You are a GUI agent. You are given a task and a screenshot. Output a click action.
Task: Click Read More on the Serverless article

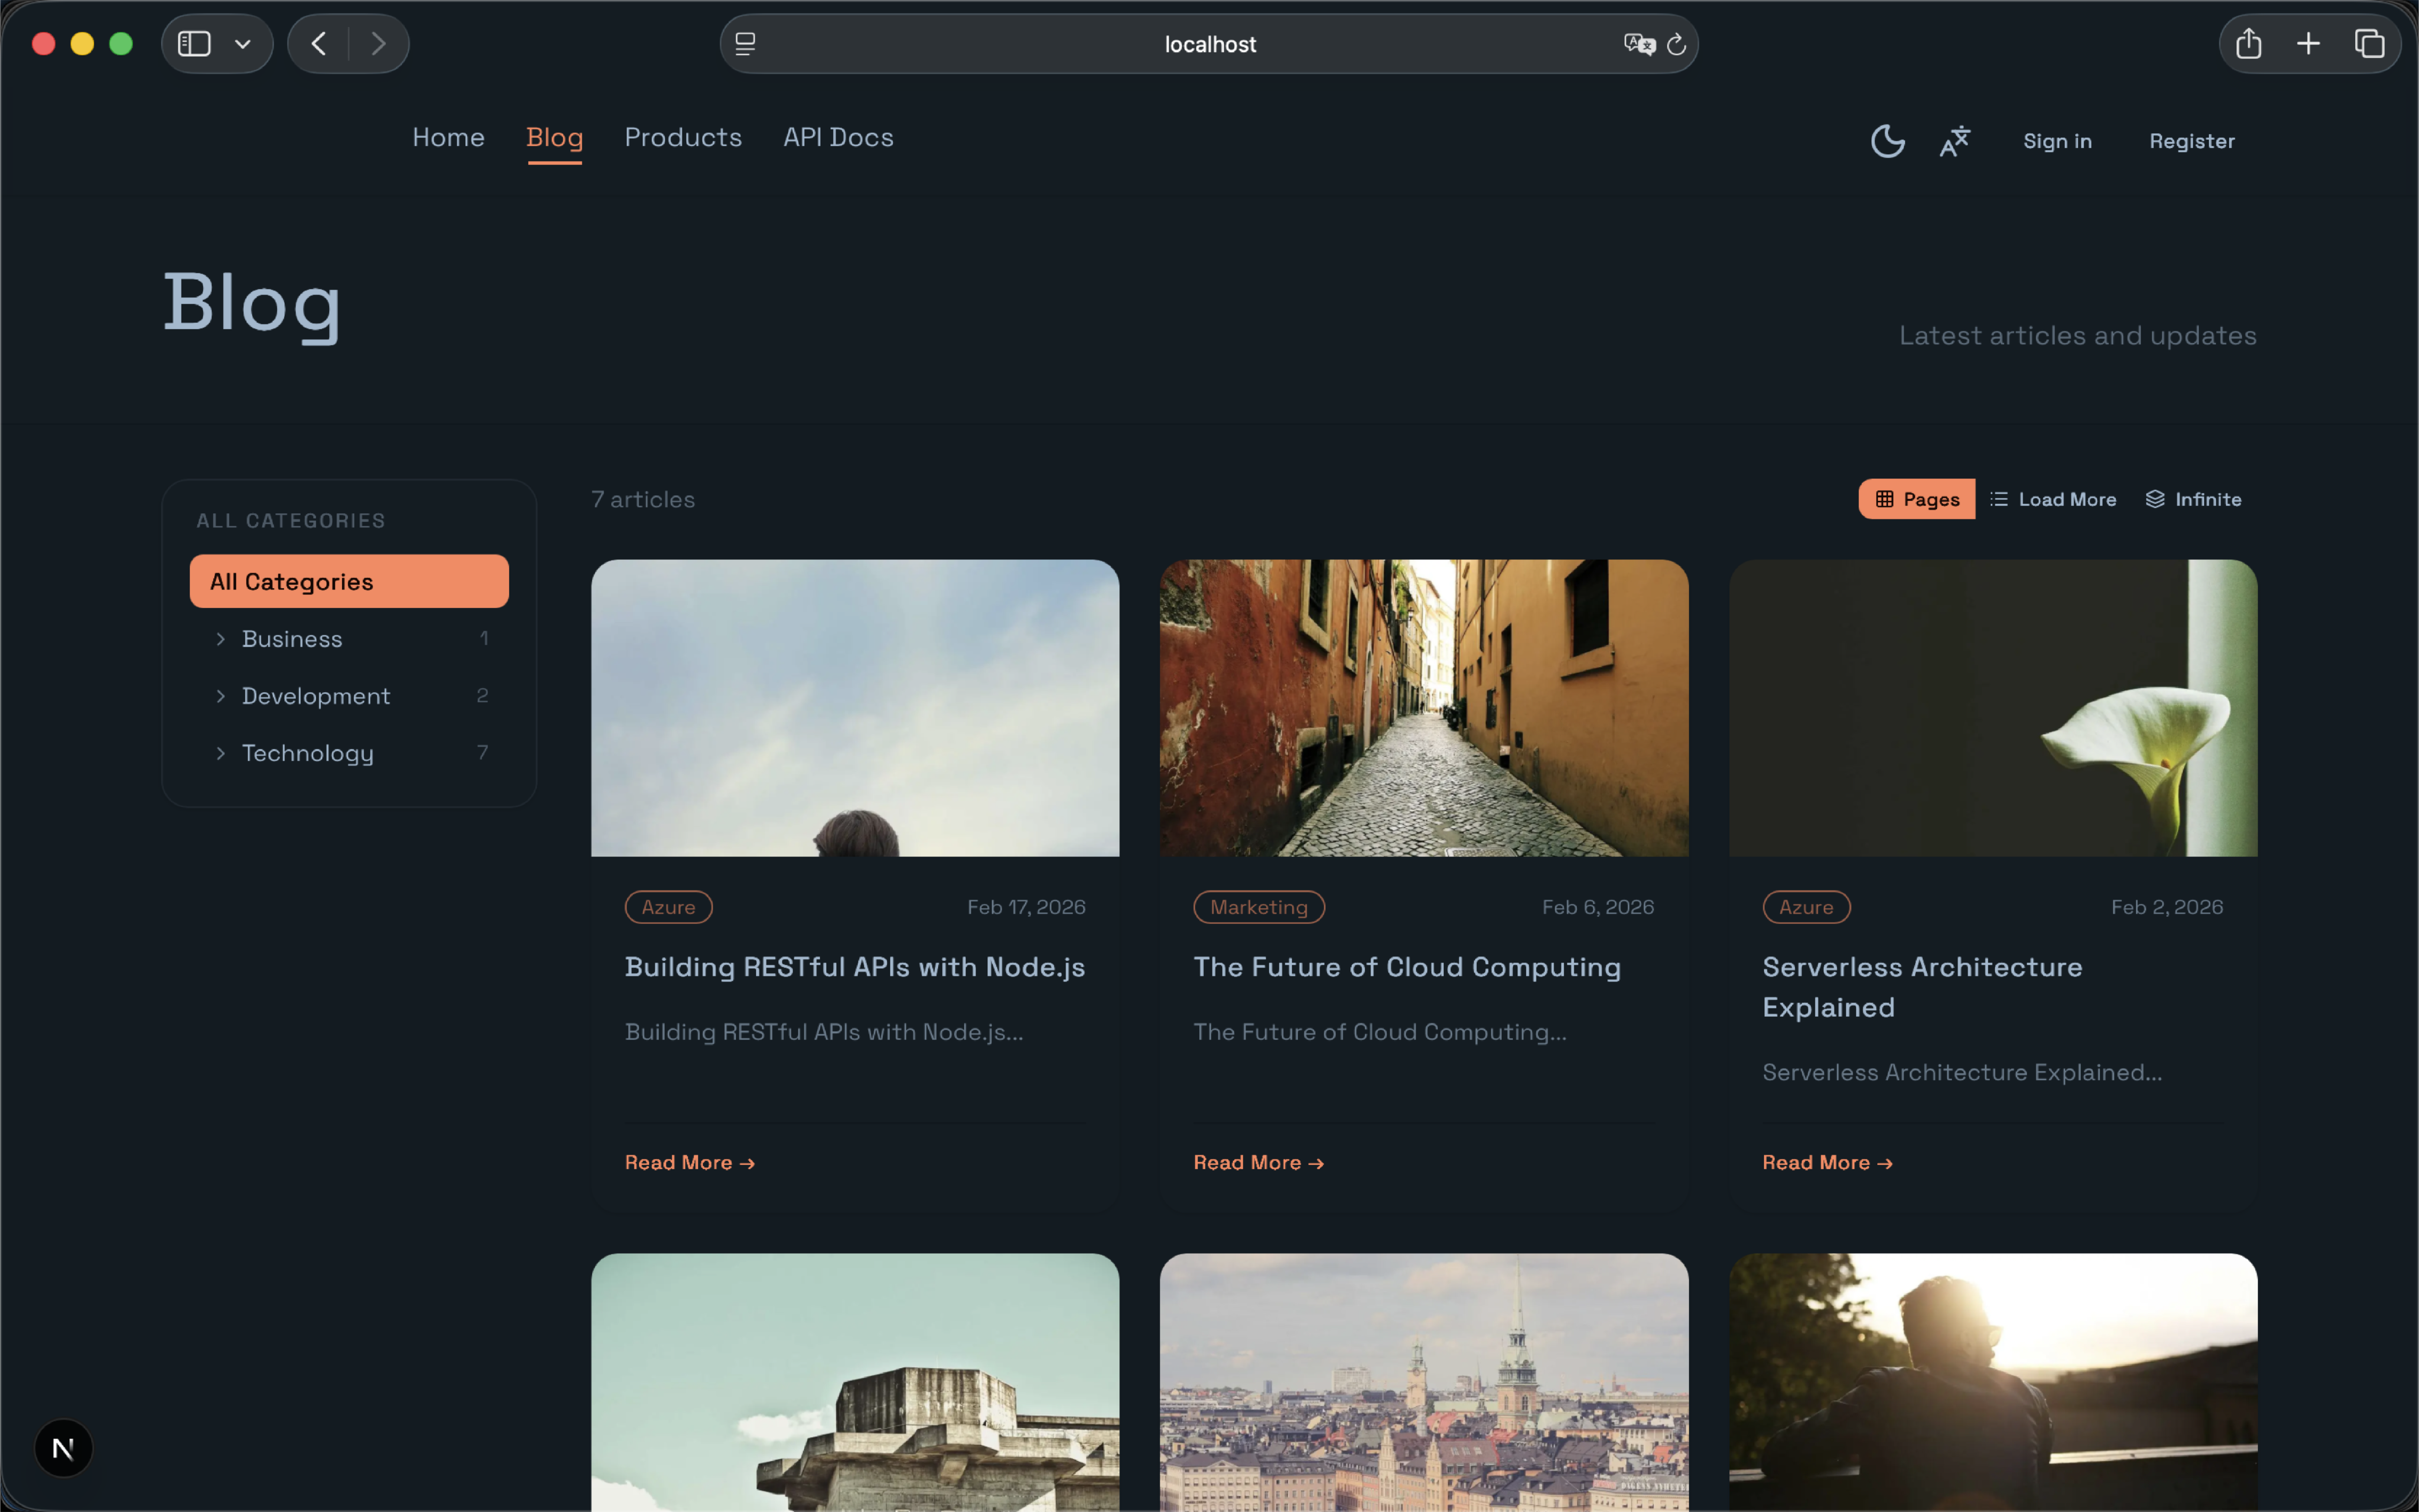(x=1827, y=1163)
